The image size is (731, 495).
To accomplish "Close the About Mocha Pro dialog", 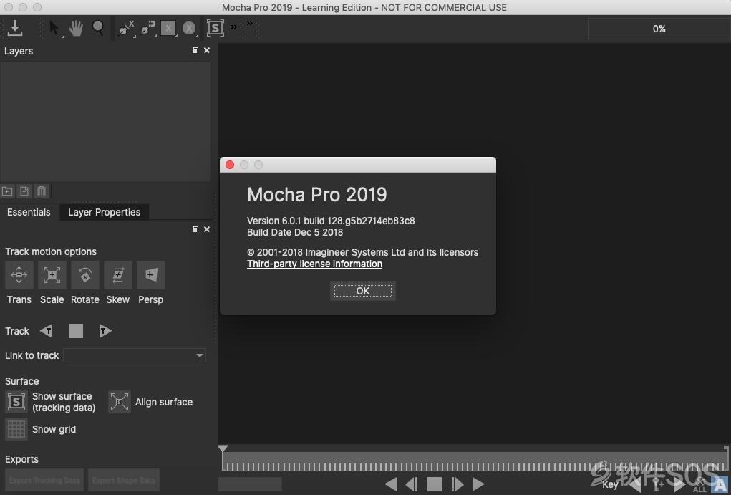I will (230, 165).
